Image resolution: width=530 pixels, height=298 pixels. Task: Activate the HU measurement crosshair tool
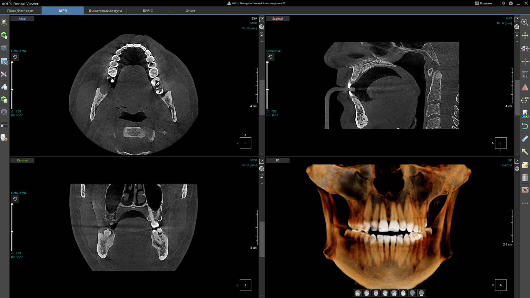525,100
